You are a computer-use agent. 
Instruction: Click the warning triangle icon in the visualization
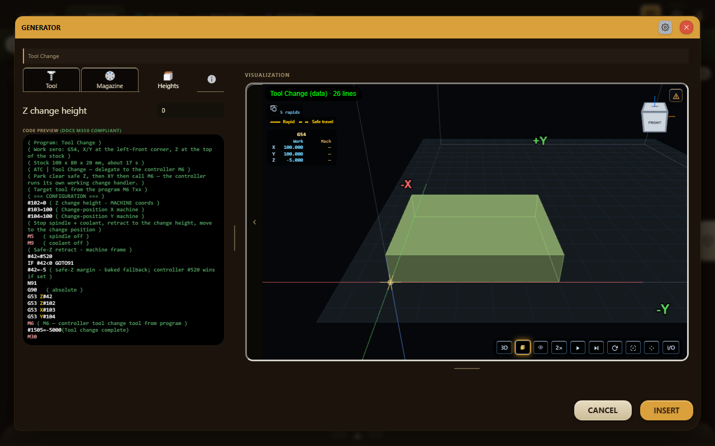[676, 96]
